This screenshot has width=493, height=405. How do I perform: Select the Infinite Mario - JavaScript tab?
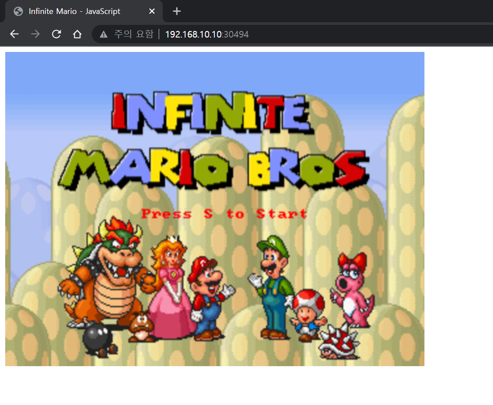(84, 11)
